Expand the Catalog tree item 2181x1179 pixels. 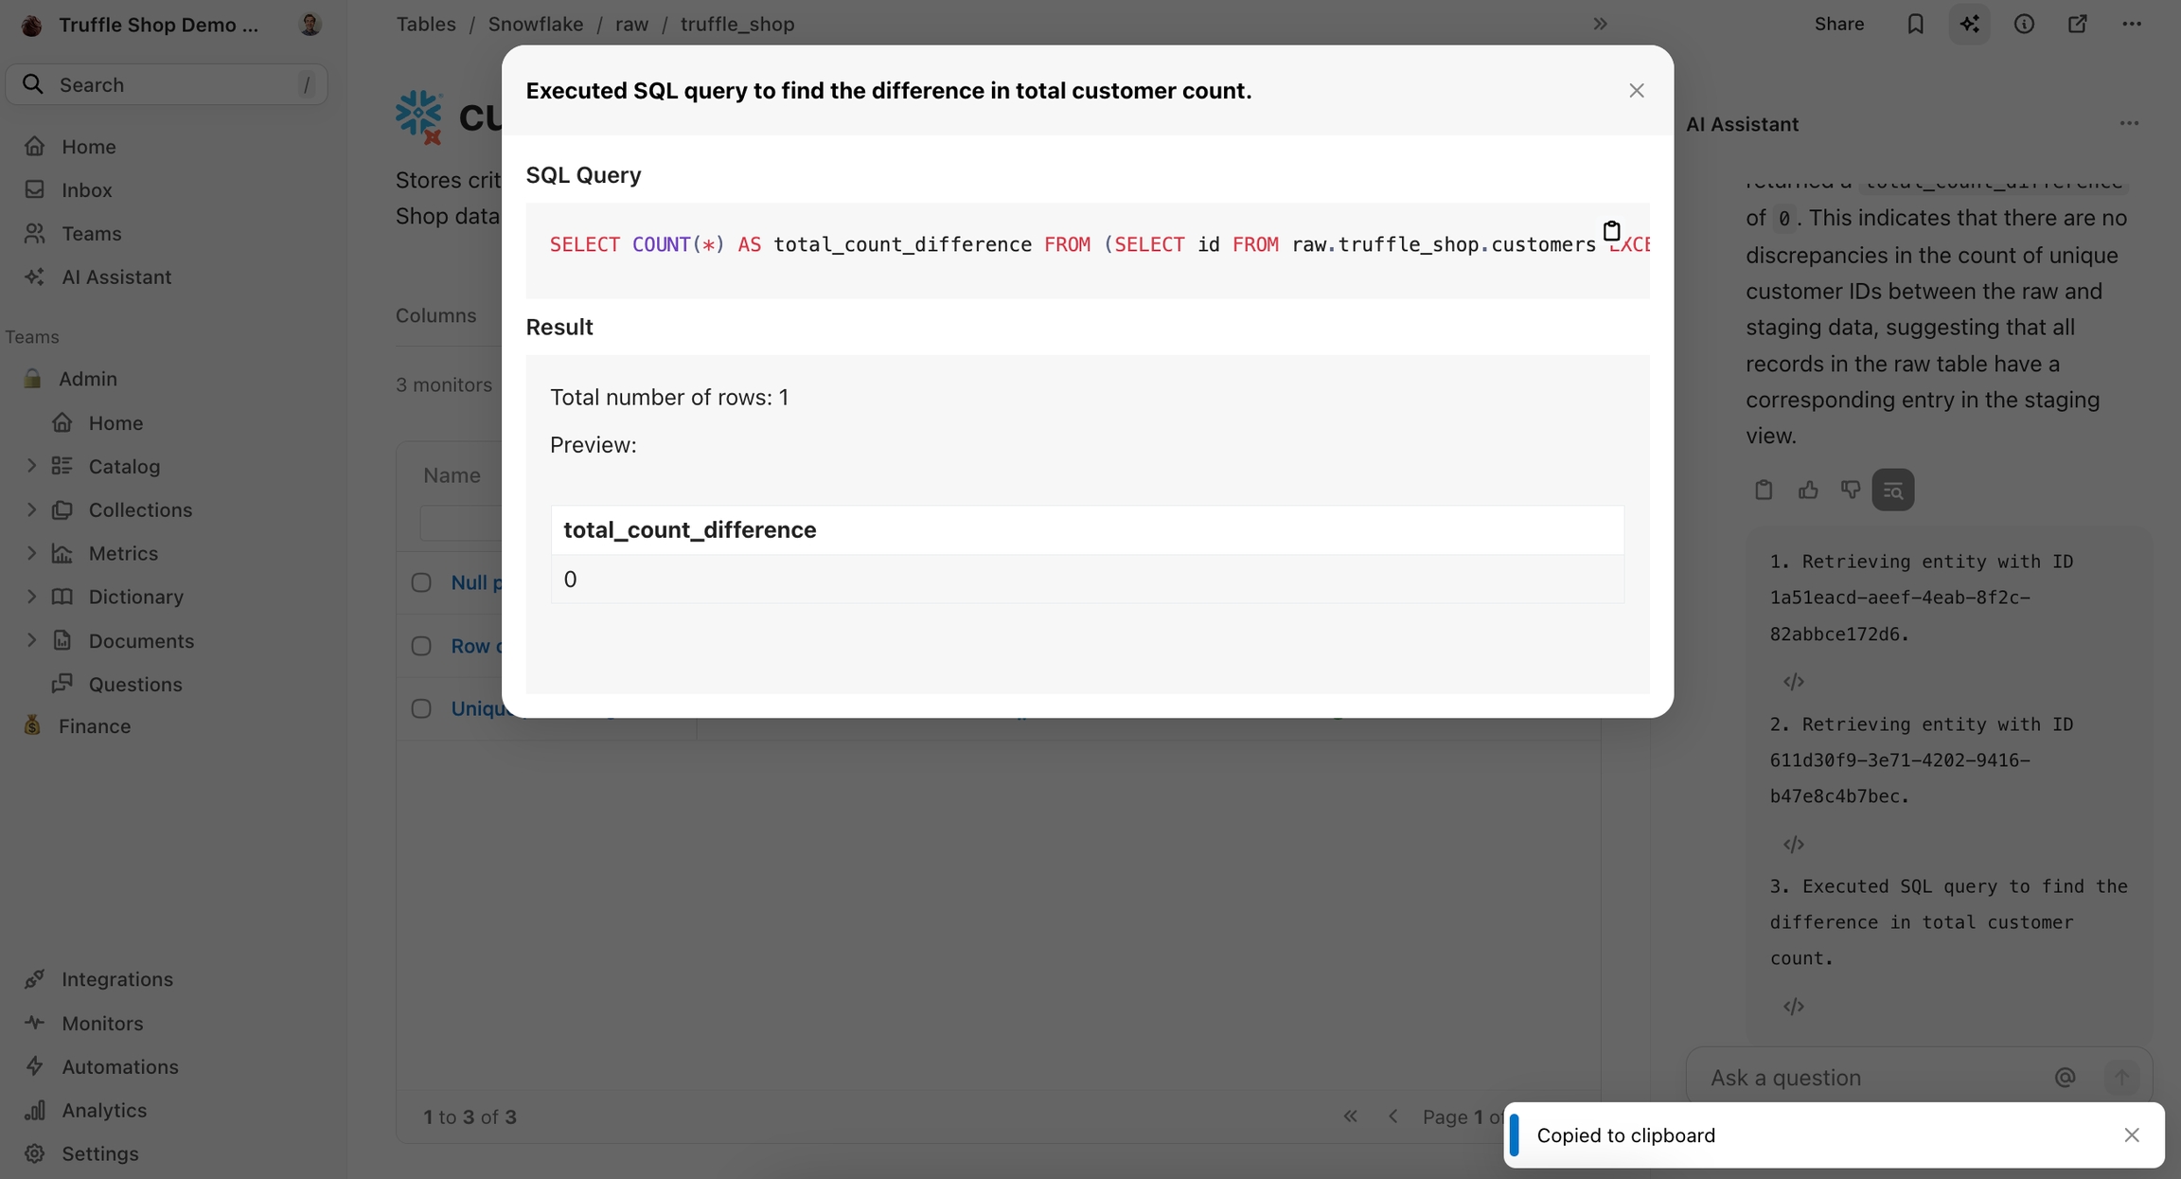tap(31, 466)
